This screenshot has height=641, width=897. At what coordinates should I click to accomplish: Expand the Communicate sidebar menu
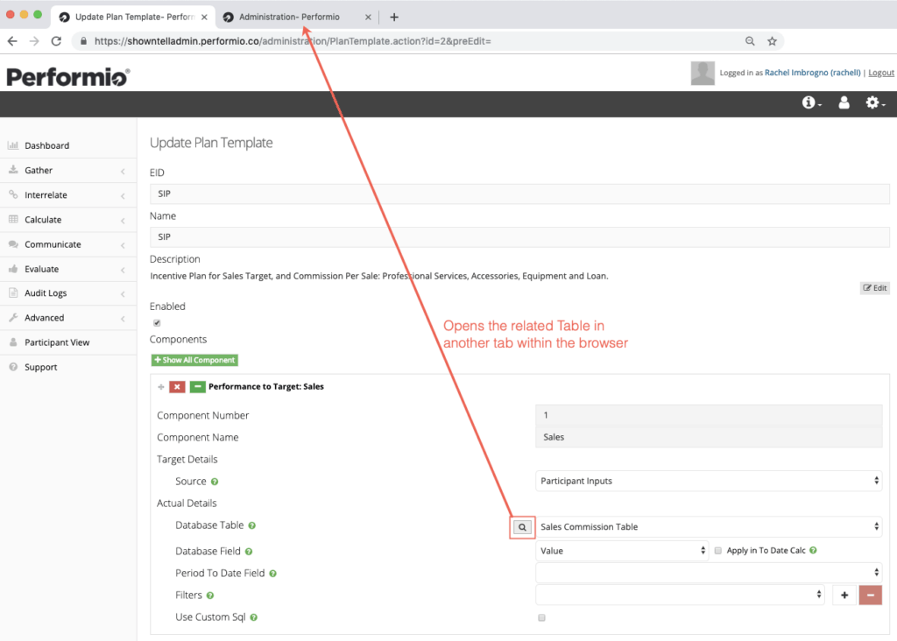click(x=68, y=244)
